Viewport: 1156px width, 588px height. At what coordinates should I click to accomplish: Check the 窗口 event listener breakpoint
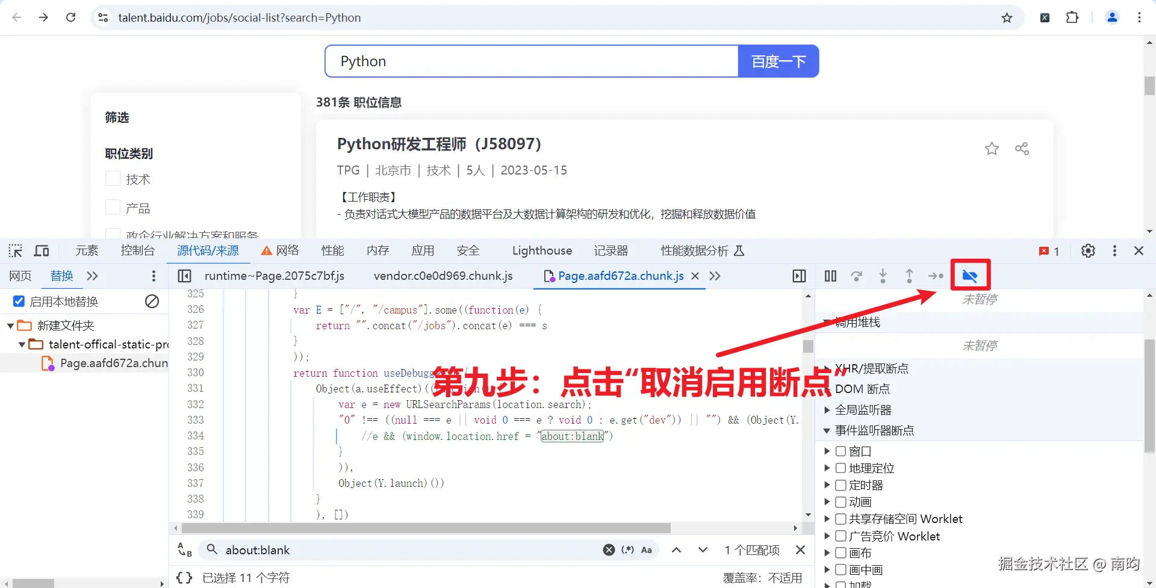841,451
